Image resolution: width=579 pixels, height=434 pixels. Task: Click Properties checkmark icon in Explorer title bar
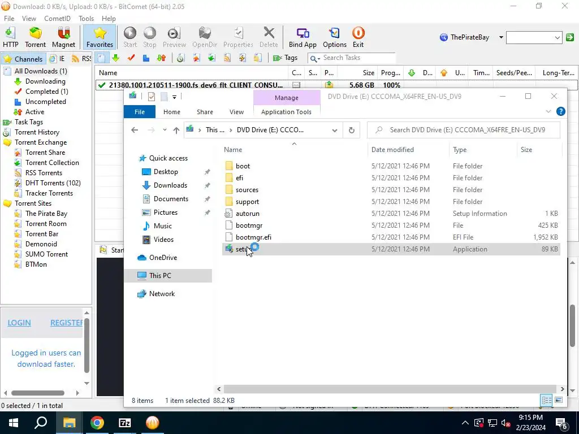click(x=152, y=97)
